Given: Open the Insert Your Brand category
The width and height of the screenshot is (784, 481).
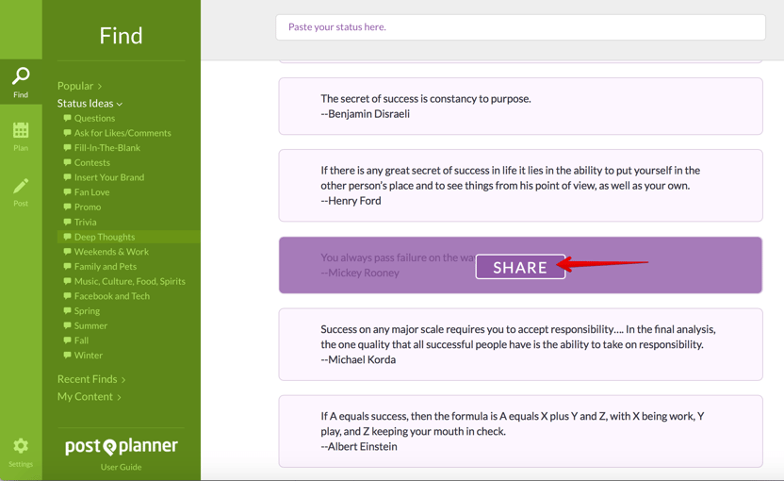Looking at the screenshot, I should pyautogui.click(x=109, y=177).
